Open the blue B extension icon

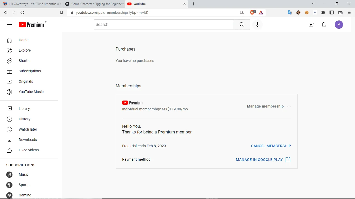coord(315,12)
